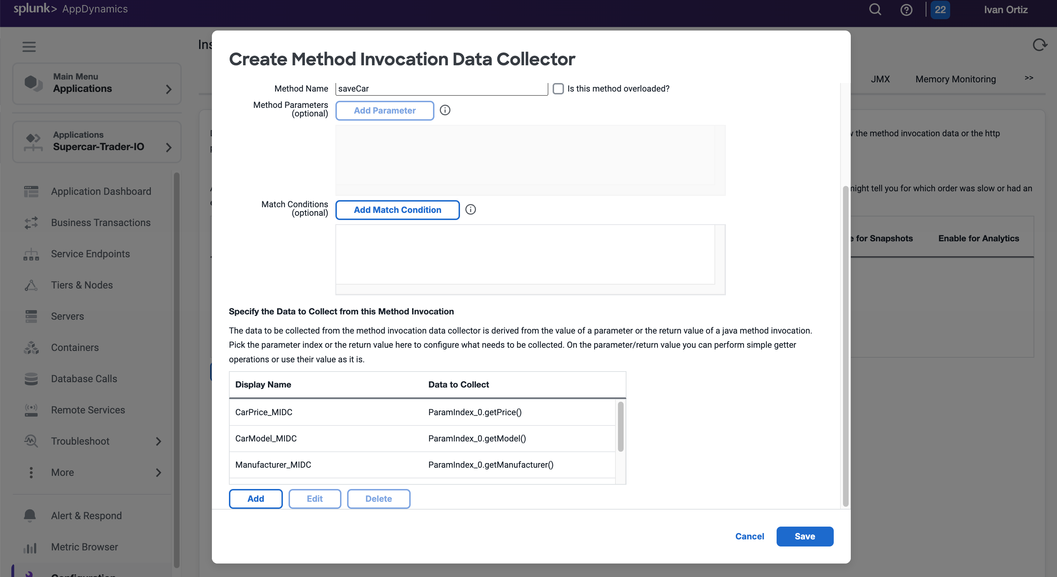Click the search magnifier in the top bar
Image resolution: width=1057 pixels, height=577 pixels.
(x=875, y=10)
